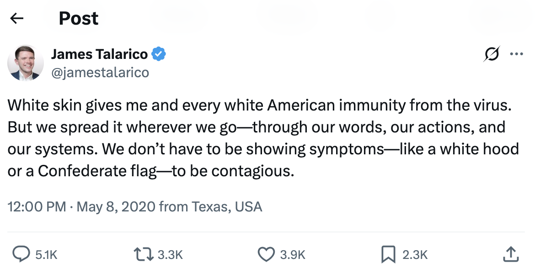Click the 3.3K reposts count

[x=170, y=255]
